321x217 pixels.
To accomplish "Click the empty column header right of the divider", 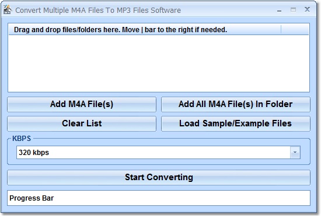I will click(295, 29).
